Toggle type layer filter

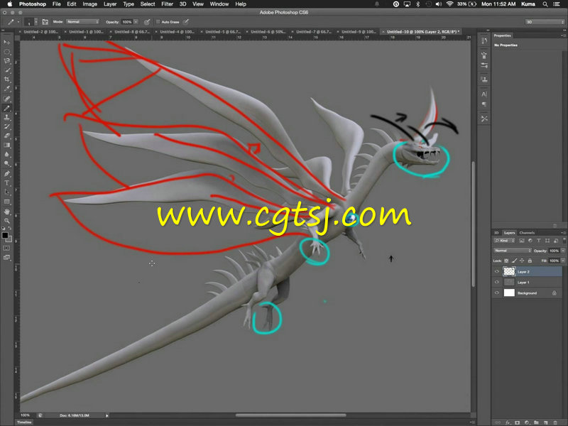[x=539, y=241]
